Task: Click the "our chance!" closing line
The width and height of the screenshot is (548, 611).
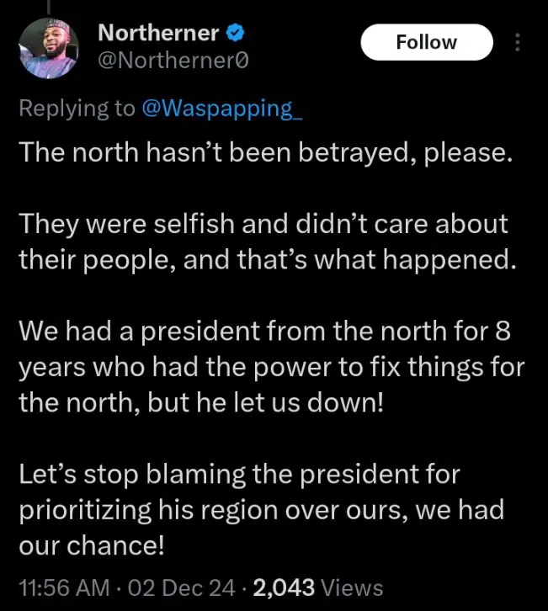Action: tap(90, 545)
